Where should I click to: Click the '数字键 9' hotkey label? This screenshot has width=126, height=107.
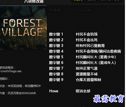tap(56, 80)
